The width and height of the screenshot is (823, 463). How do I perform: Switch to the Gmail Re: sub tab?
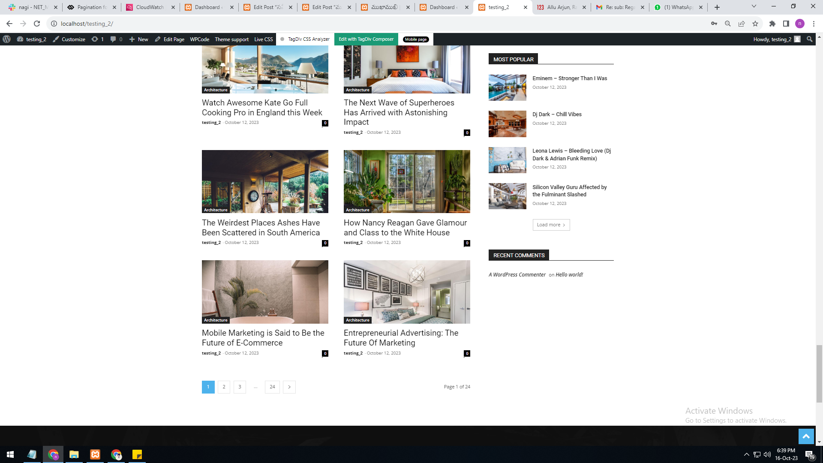tap(620, 7)
